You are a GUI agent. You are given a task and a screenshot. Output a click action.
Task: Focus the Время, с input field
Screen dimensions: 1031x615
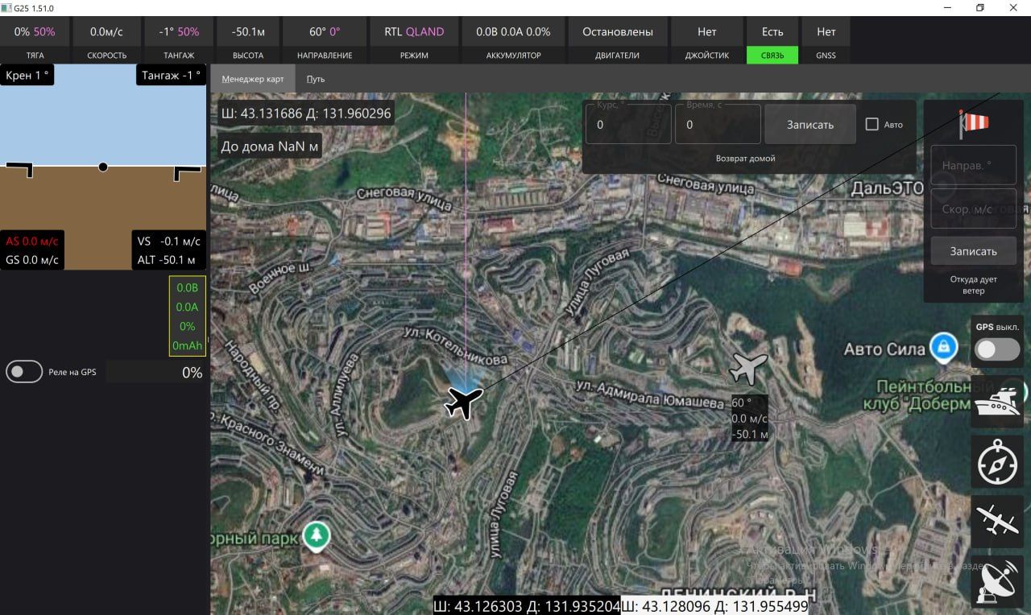(717, 125)
